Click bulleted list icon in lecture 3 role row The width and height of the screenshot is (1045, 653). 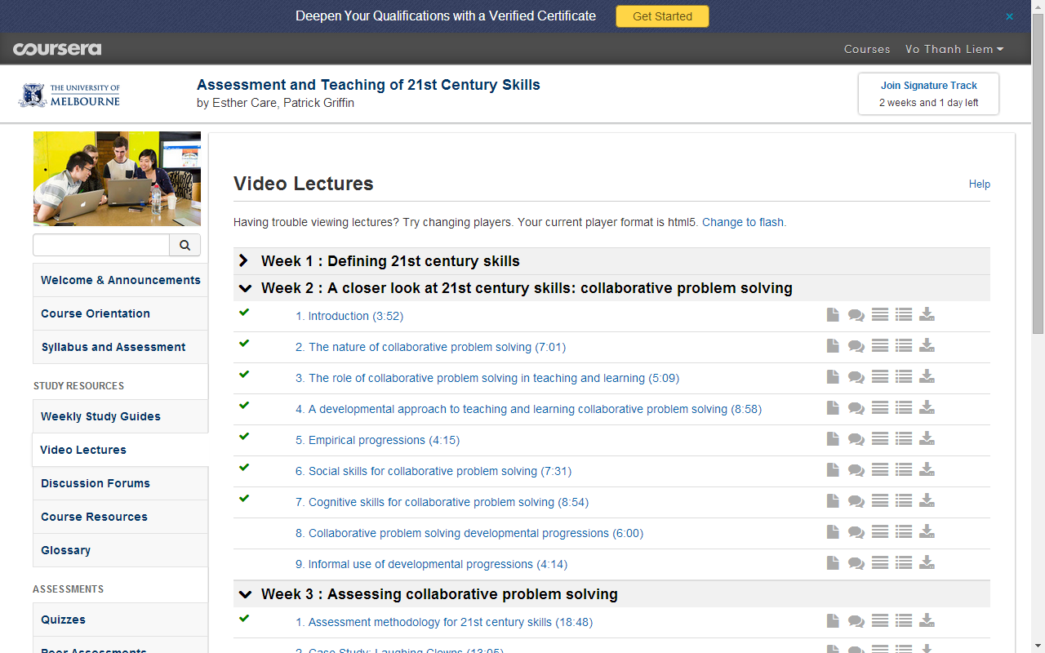click(x=903, y=377)
